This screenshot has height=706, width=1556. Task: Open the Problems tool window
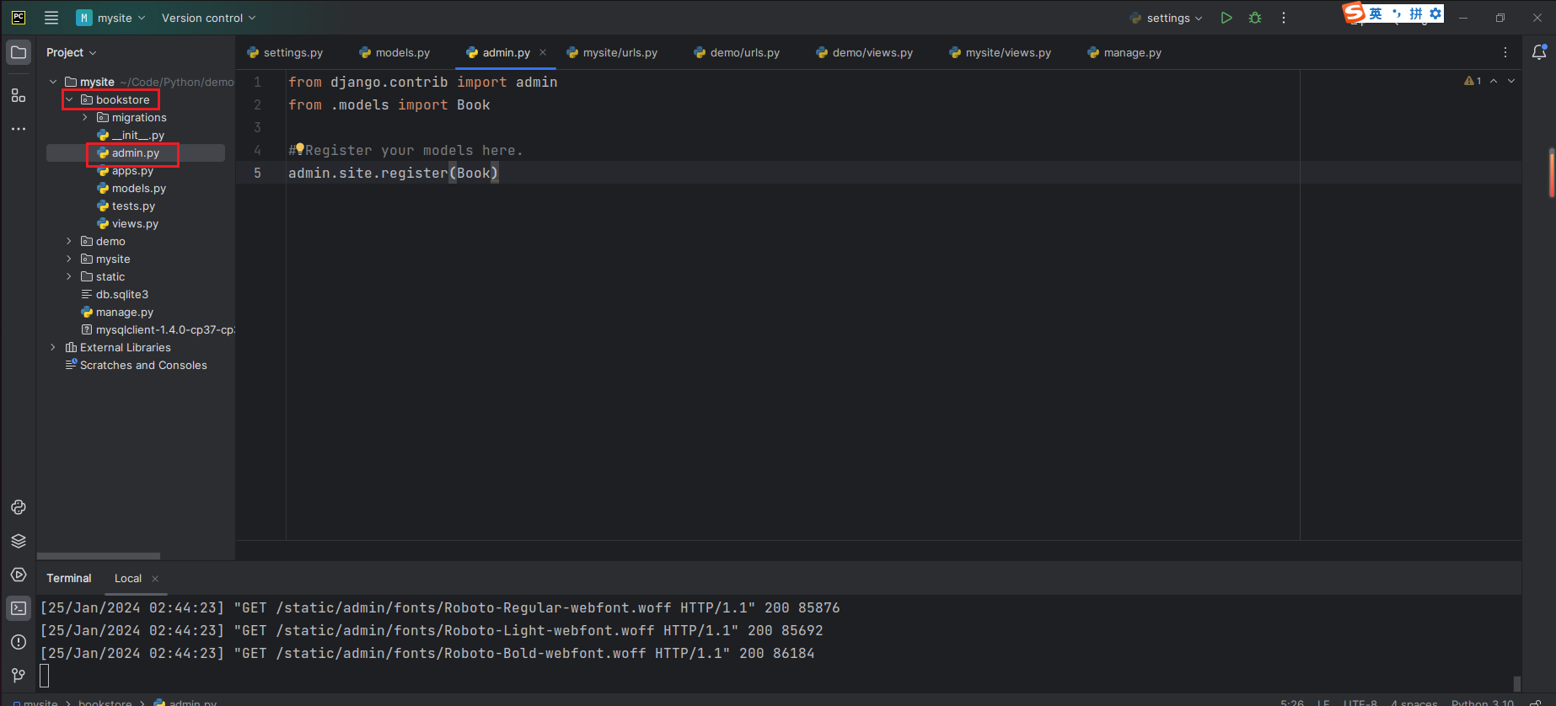coord(19,642)
